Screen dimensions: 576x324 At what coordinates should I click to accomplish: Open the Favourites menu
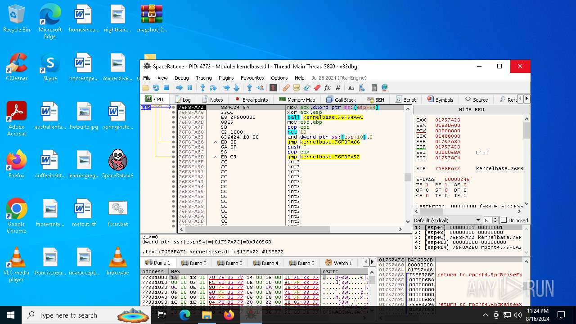coord(252,78)
